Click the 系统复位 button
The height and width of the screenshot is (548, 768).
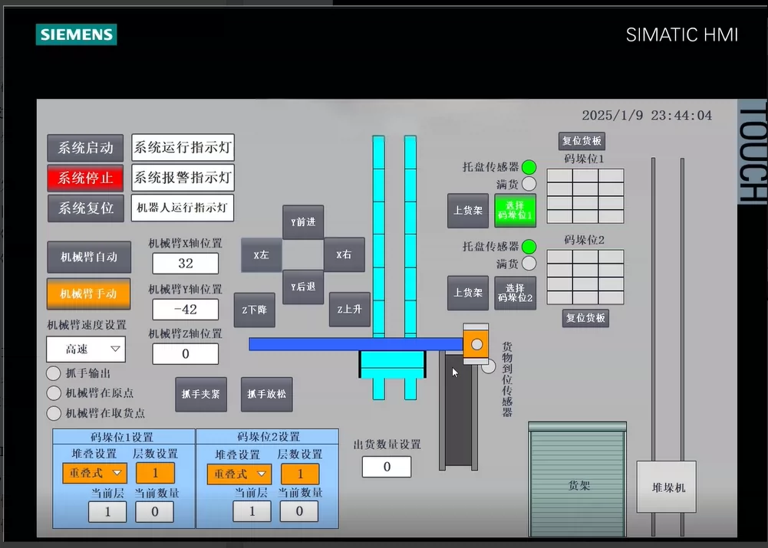(86, 208)
